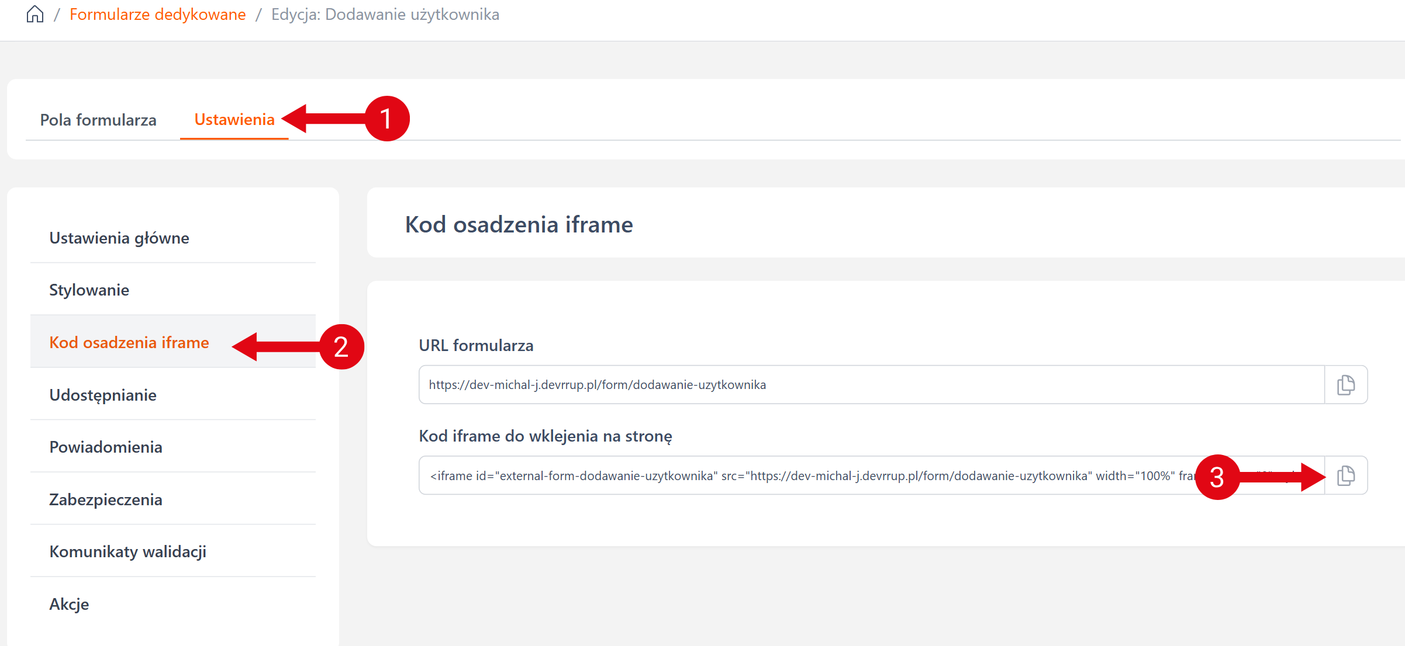Select Kod osadzenia iframe menu item
The width and height of the screenshot is (1405, 646).
tap(129, 342)
